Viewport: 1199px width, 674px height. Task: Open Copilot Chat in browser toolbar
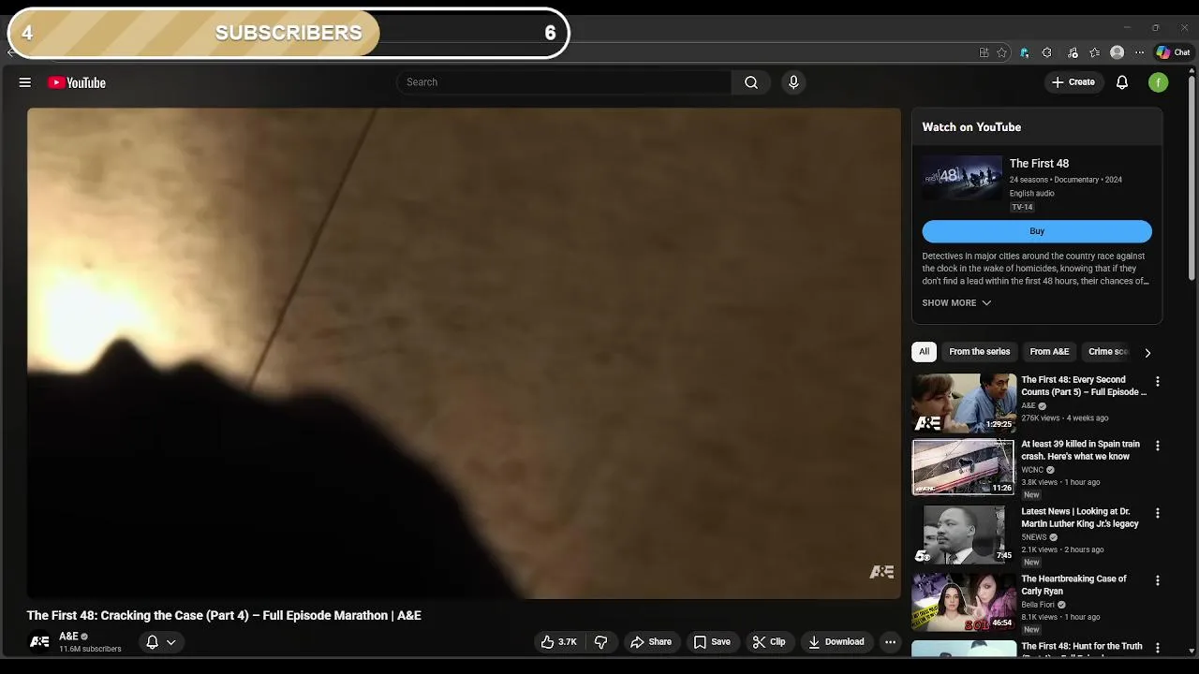point(1173,52)
